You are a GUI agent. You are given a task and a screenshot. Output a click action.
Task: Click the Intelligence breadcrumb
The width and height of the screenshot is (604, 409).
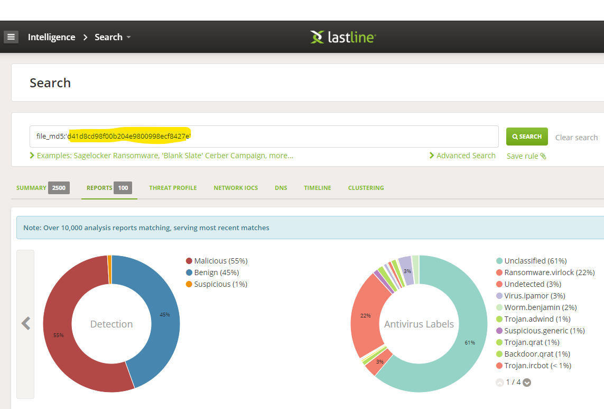(52, 37)
